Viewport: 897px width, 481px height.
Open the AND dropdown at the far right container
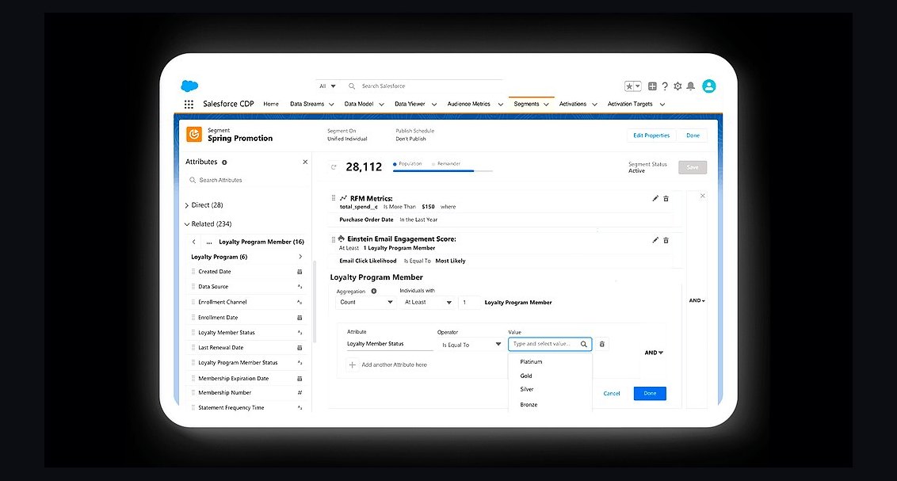click(697, 300)
